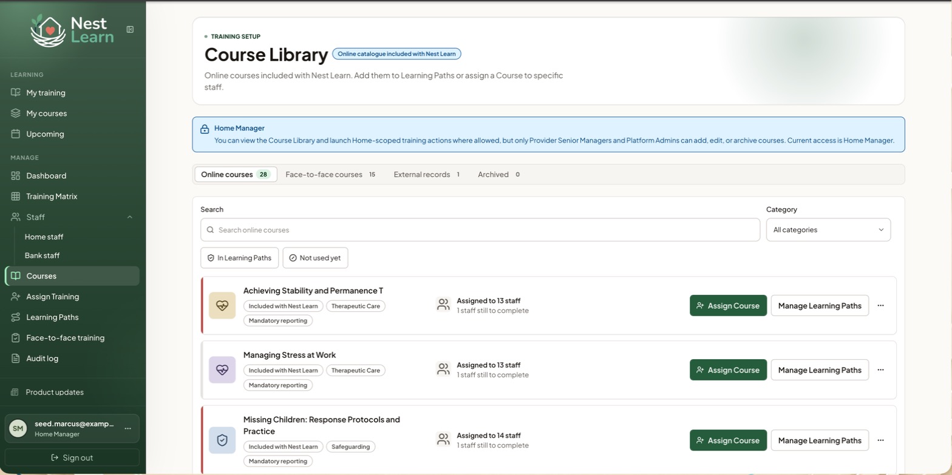Select Bank staff submenu item
Screen dimensions: 952x475
coord(42,256)
